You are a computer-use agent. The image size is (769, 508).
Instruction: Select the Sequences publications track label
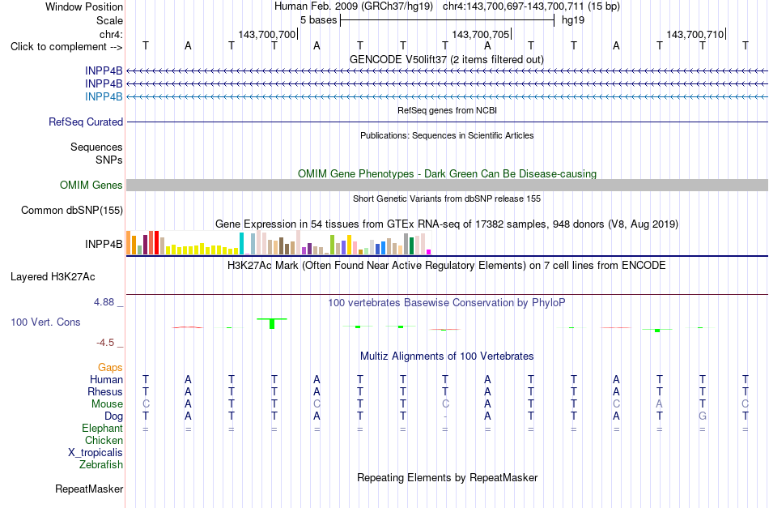click(96, 147)
